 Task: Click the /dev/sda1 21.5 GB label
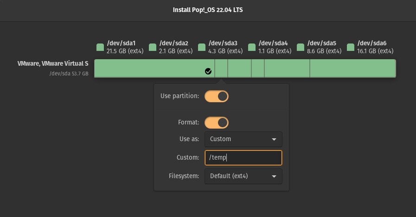pyautogui.click(x=125, y=47)
